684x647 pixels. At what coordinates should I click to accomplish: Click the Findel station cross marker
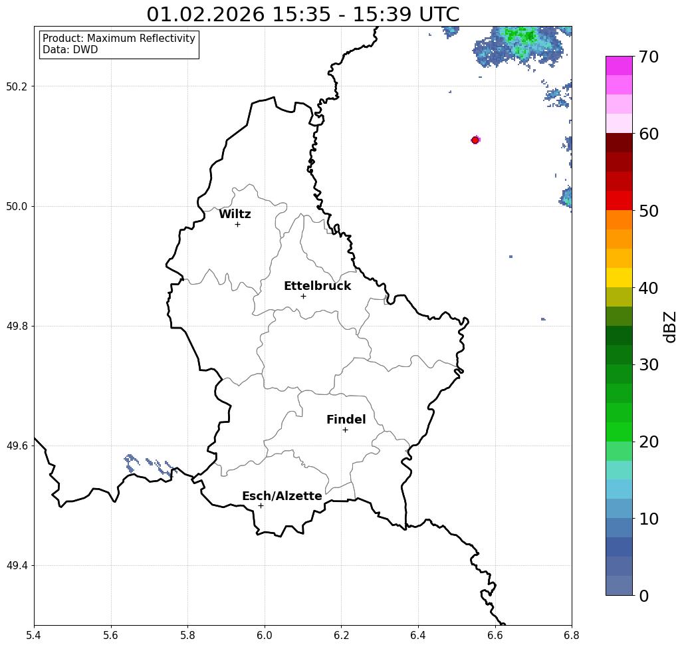(345, 430)
